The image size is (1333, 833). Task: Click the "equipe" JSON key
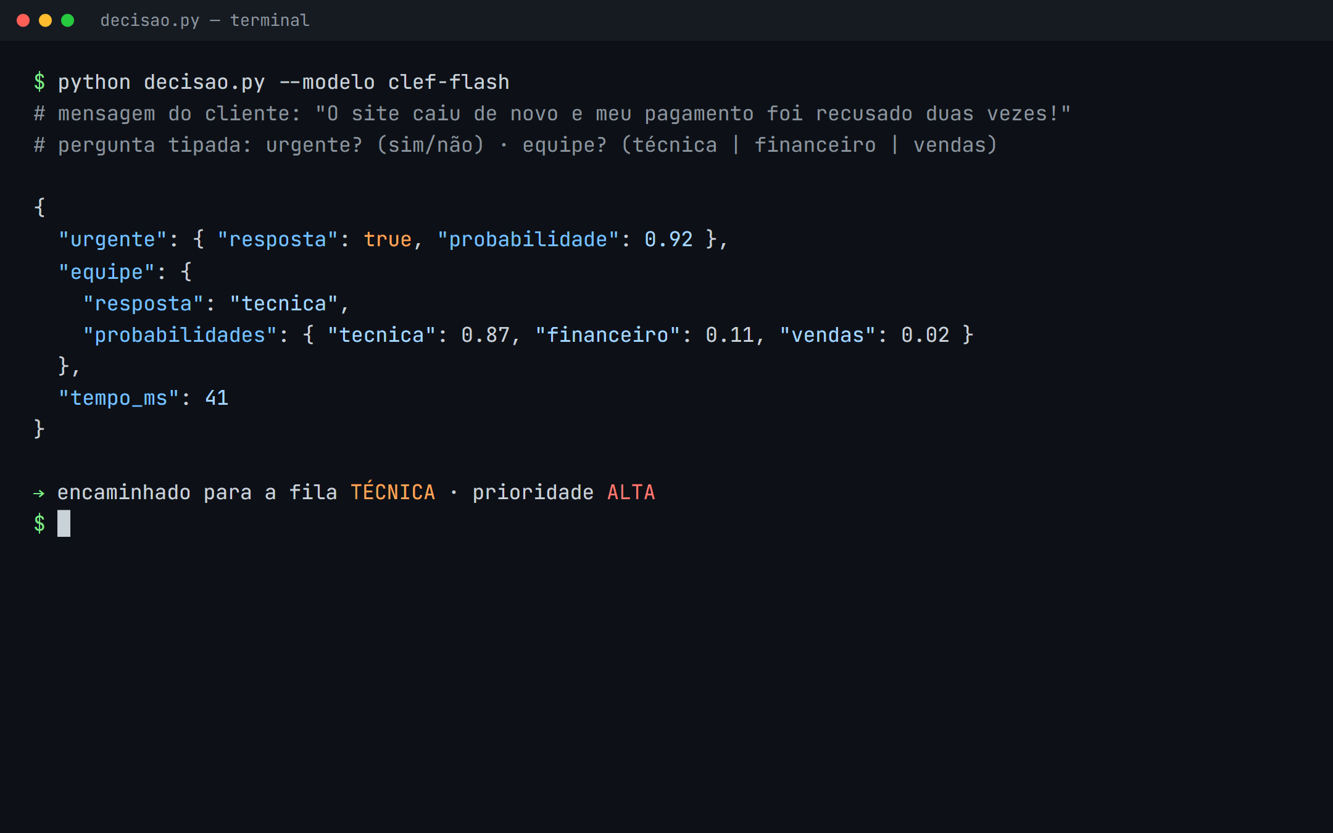coord(106,272)
